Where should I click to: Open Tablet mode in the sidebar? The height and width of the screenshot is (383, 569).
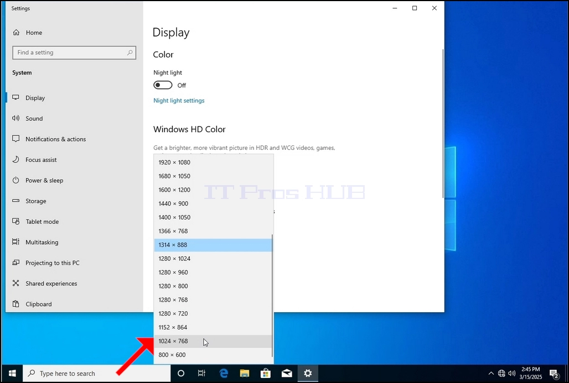42,222
